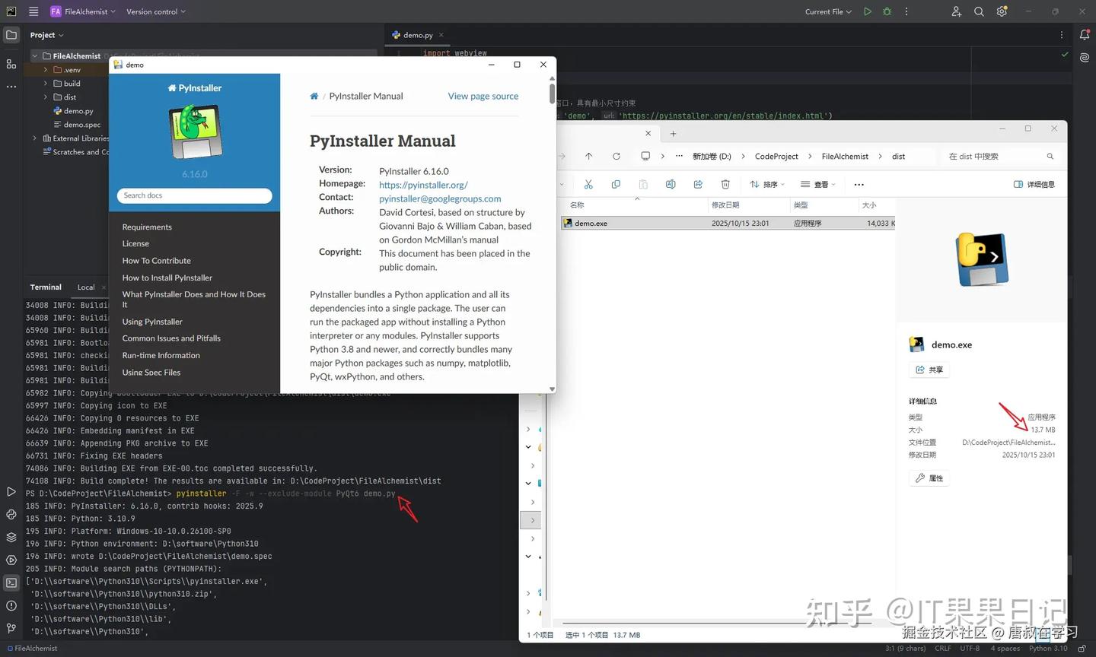This screenshot has height=657, width=1096.
Task: Select the Terminal tool window icon
Action: [x=11, y=582]
